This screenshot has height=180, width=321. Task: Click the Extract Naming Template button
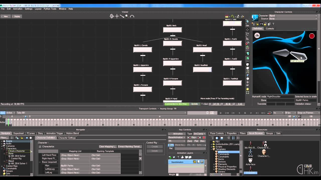point(130,146)
